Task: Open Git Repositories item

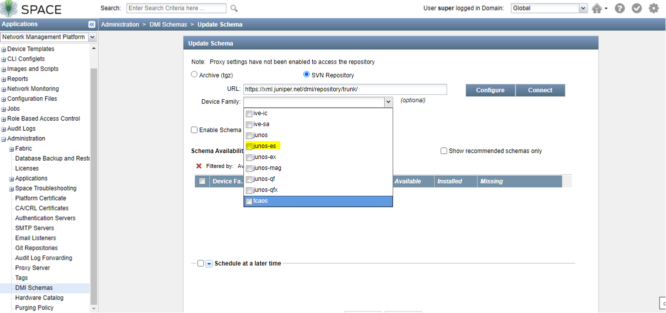Action: 36,248
